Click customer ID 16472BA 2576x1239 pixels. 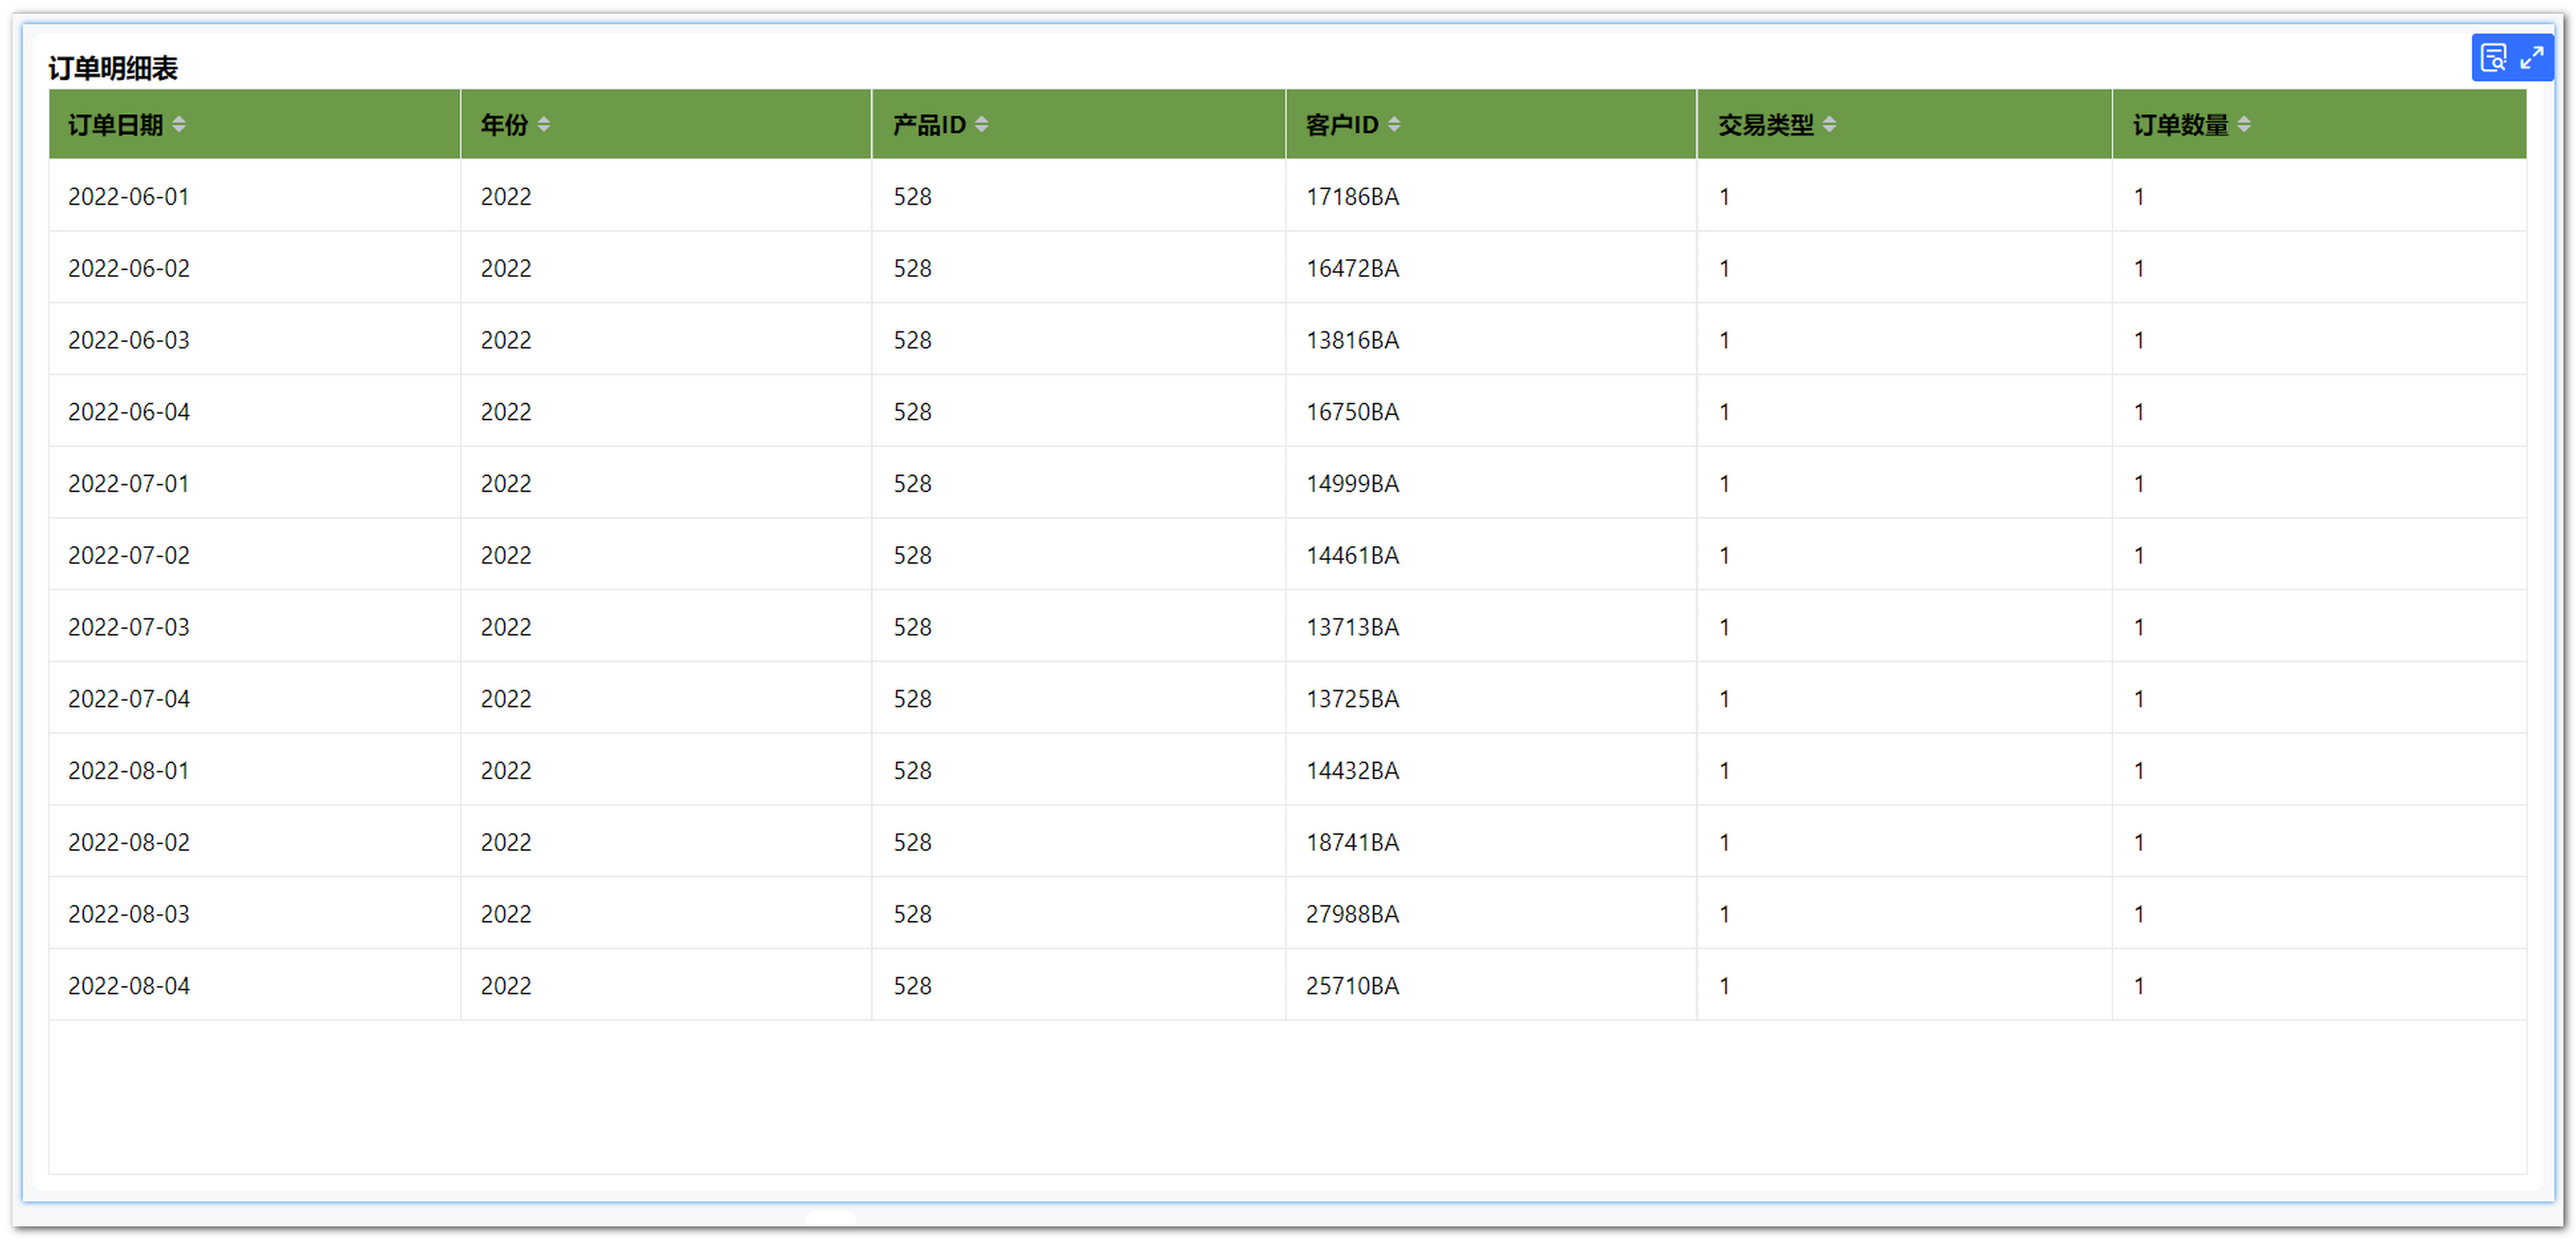point(1352,269)
